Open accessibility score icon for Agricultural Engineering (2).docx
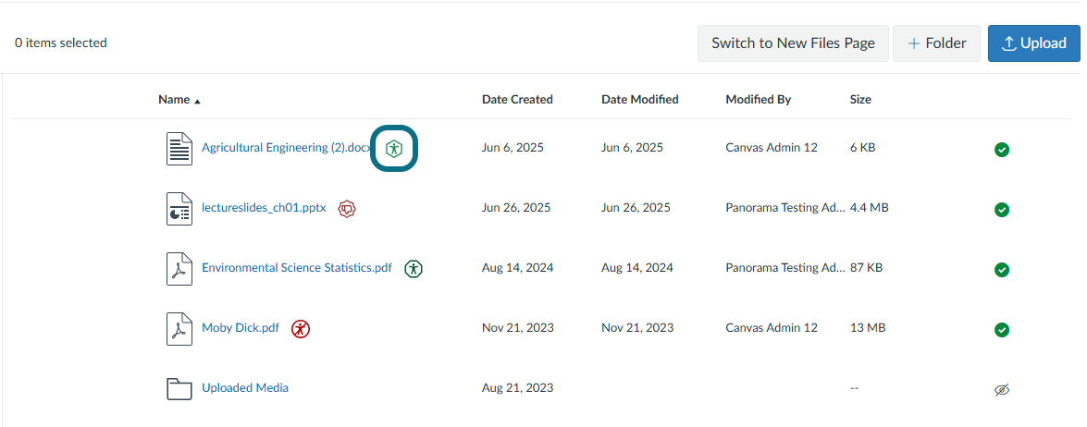Viewport: 1087px width, 427px height. coord(394,147)
